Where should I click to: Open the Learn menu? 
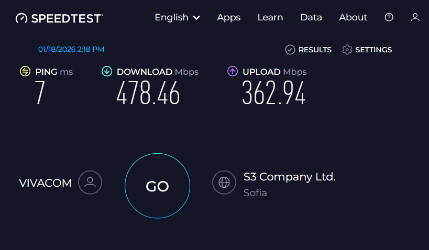click(x=270, y=17)
